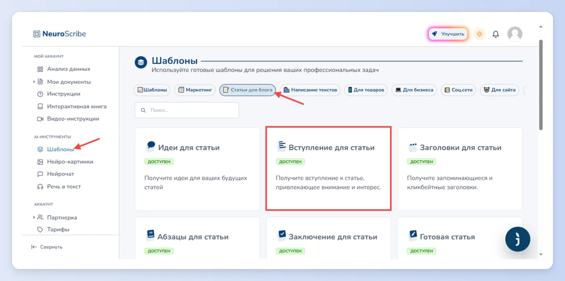Open the notifications bell icon
Screen dimensions: 565x281
(x=496, y=34)
